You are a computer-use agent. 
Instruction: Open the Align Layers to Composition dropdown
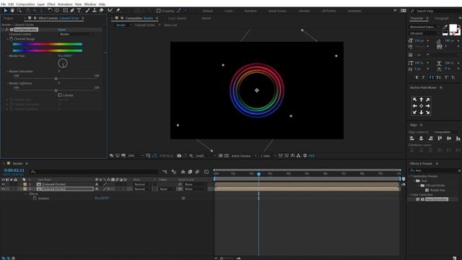[x=446, y=131]
